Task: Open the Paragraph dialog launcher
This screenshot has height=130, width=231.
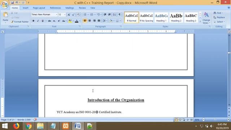Action: pyautogui.click(x=121, y=26)
